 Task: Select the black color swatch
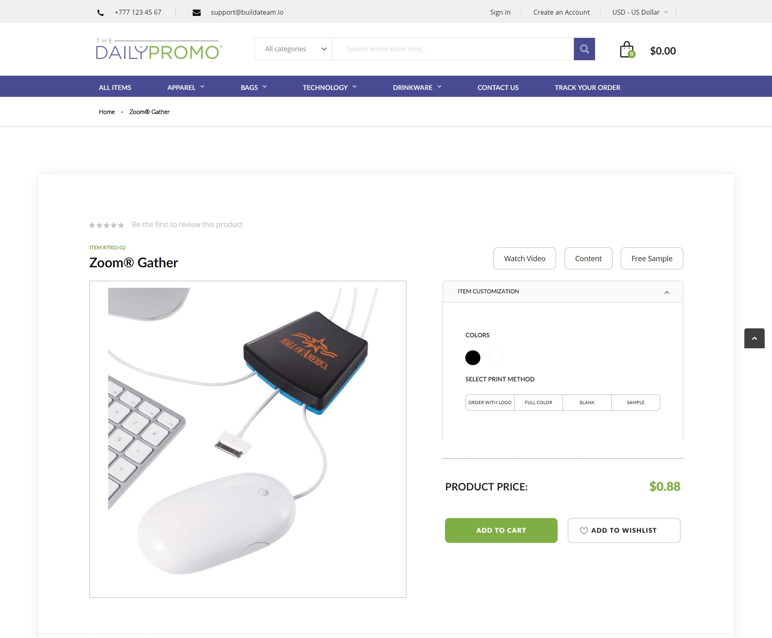(x=473, y=358)
